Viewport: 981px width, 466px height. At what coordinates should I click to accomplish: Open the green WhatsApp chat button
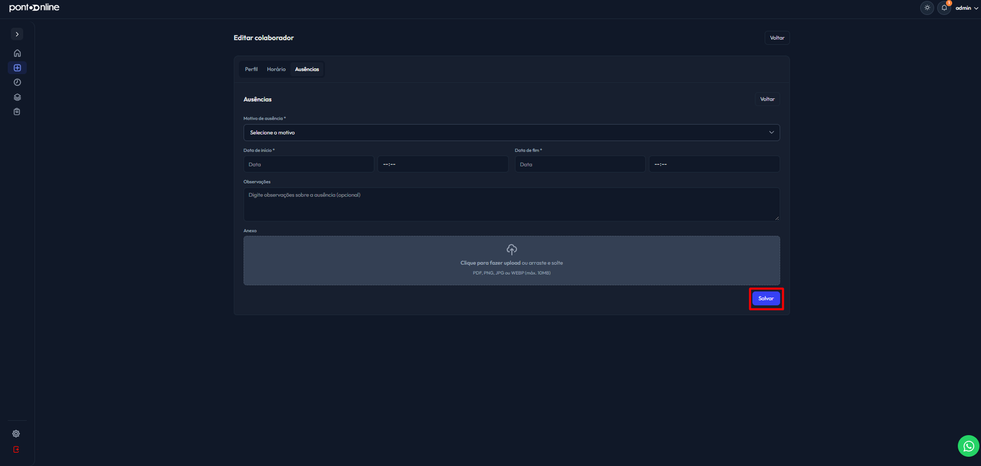pos(968,446)
